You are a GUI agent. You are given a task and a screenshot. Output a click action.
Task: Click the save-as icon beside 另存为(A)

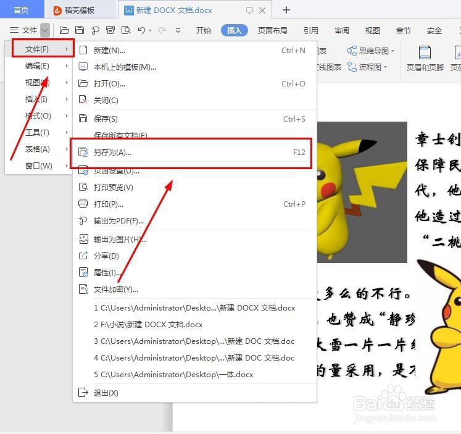[x=83, y=152]
